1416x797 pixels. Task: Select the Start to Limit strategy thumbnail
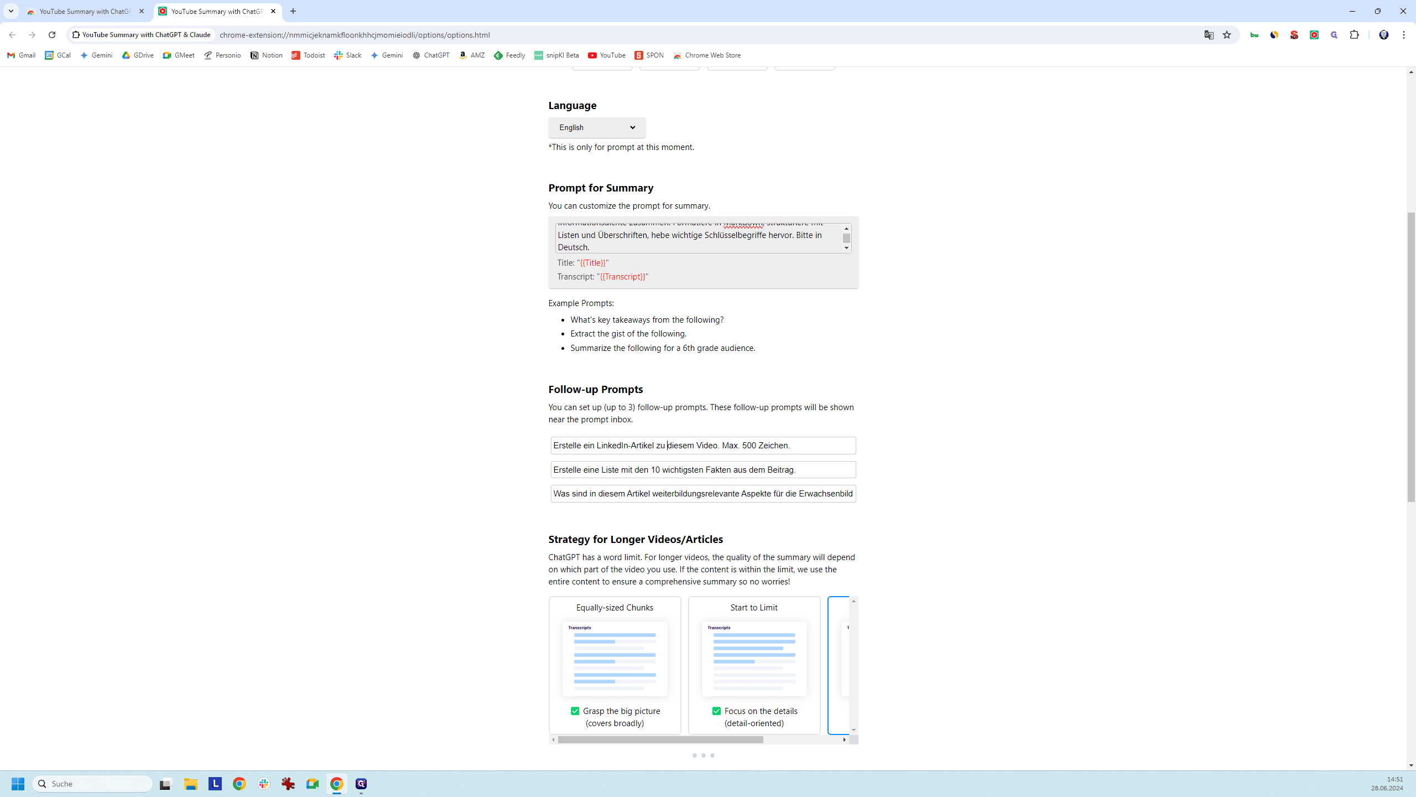[x=754, y=659]
